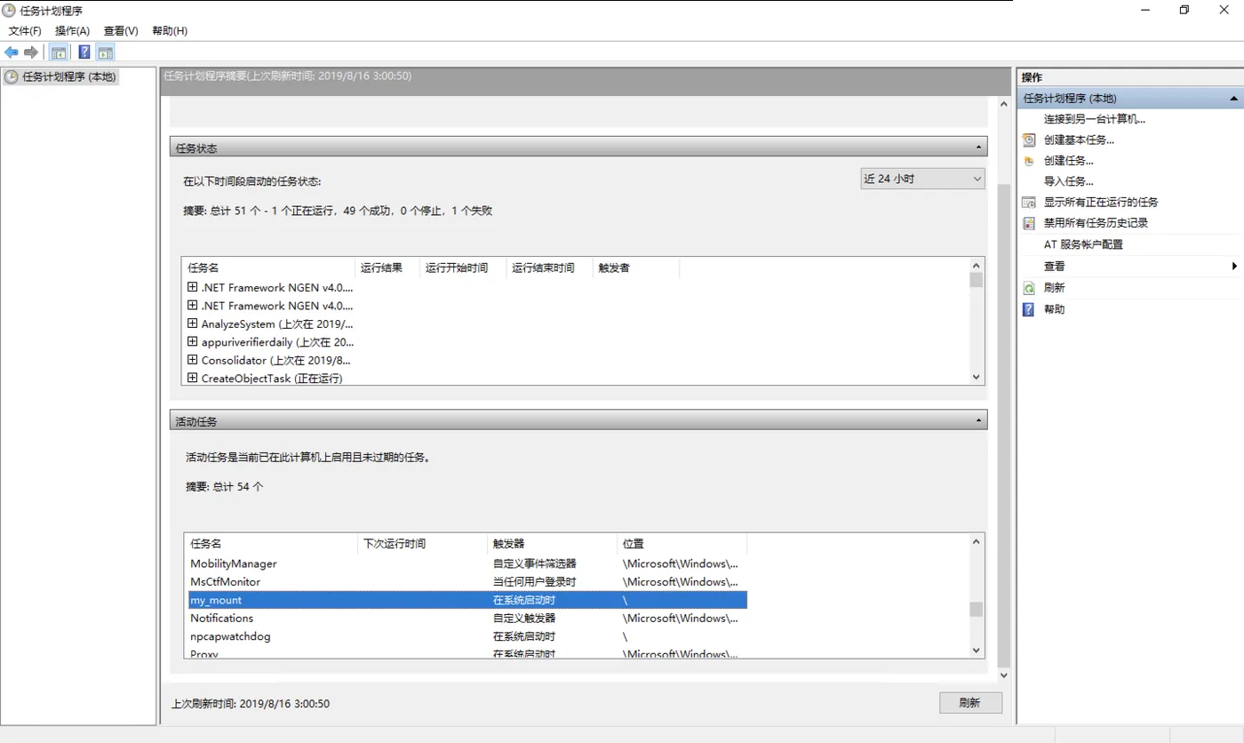Screen dimensions: 1244x743
Task: Open the 操作(A) menu
Action: click(72, 30)
